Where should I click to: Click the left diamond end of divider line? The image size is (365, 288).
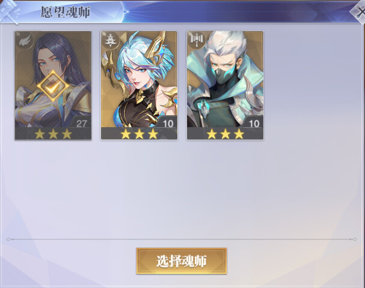8,239
